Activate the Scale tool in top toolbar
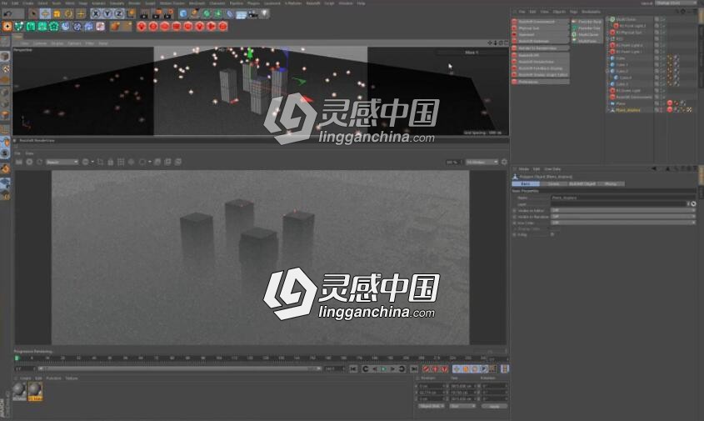 pos(57,14)
